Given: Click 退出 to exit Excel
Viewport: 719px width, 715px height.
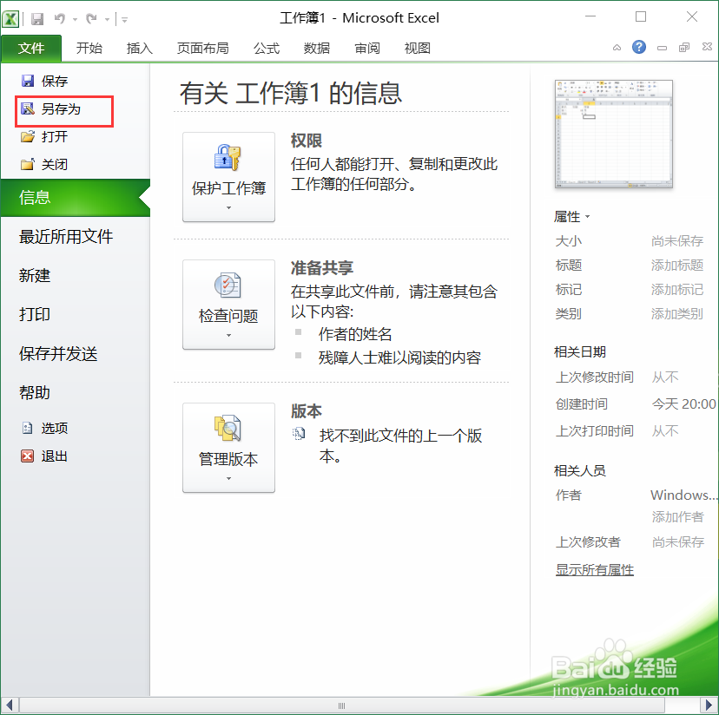Looking at the screenshot, I should (x=45, y=456).
